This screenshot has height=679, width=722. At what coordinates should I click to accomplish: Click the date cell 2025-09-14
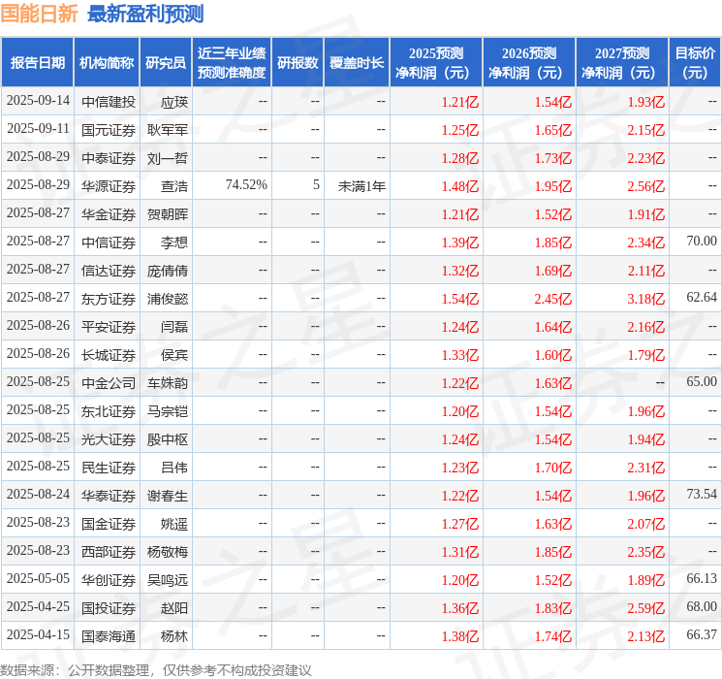pos(38,101)
